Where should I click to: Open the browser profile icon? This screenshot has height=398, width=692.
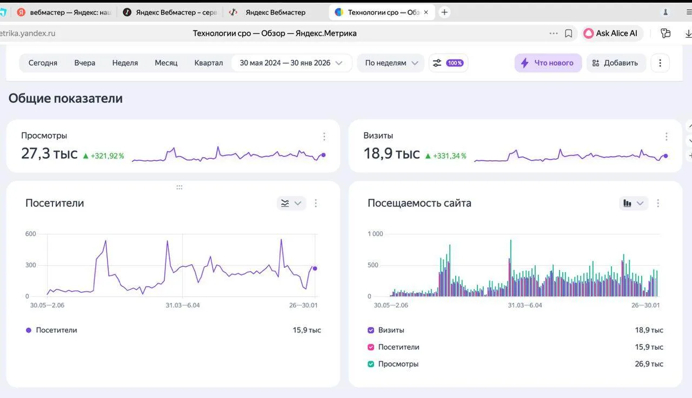coord(666,12)
